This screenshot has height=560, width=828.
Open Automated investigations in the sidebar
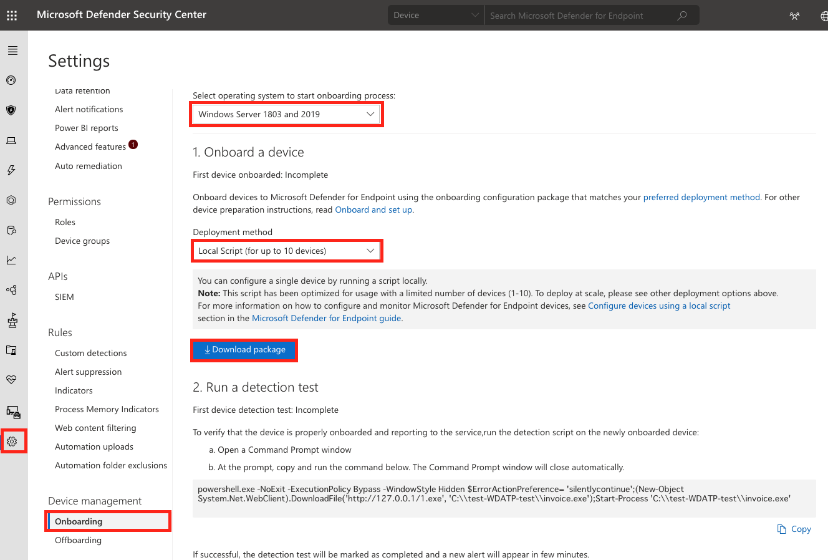[12, 200]
